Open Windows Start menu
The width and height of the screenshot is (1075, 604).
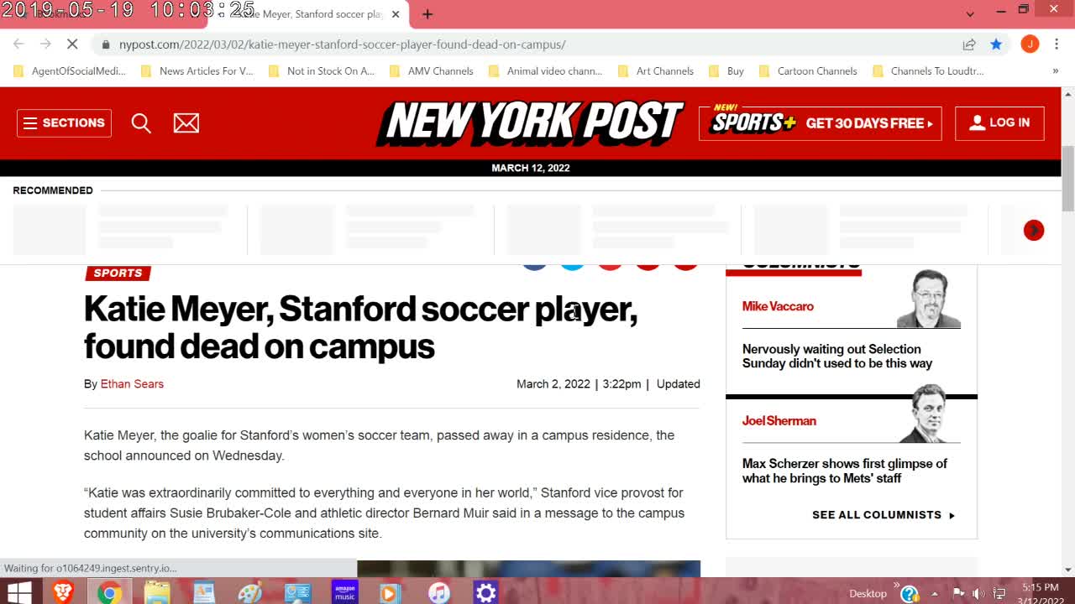[18, 593]
